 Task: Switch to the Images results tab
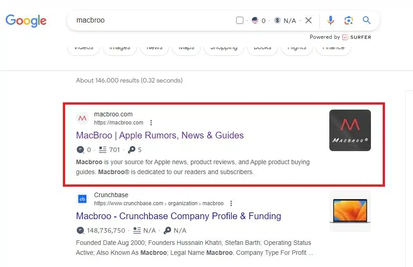coord(120,48)
